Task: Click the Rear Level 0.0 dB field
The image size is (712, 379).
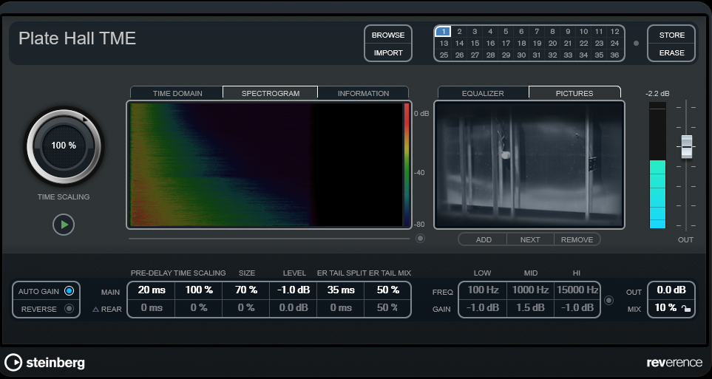Action: (x=294, y=308)
